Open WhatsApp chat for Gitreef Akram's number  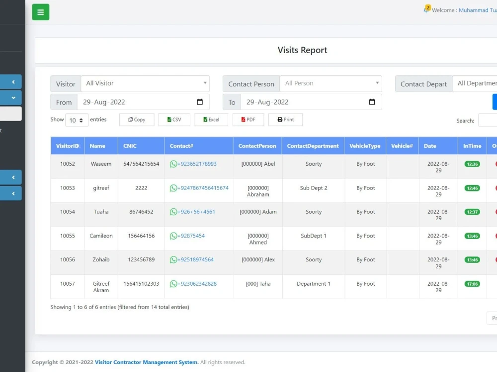pos(196,284)
